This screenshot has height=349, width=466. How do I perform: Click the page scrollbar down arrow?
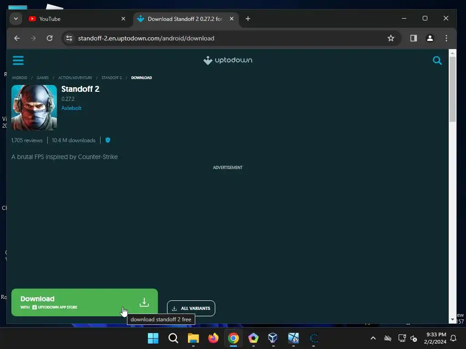[x=452, y=319]
